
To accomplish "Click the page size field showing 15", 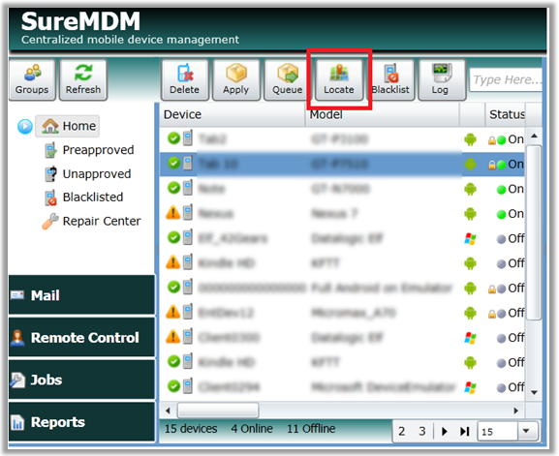I will 498,432.
